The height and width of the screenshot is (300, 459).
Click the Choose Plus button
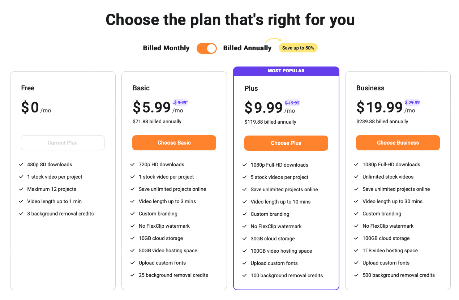click(x=286, y=143)
